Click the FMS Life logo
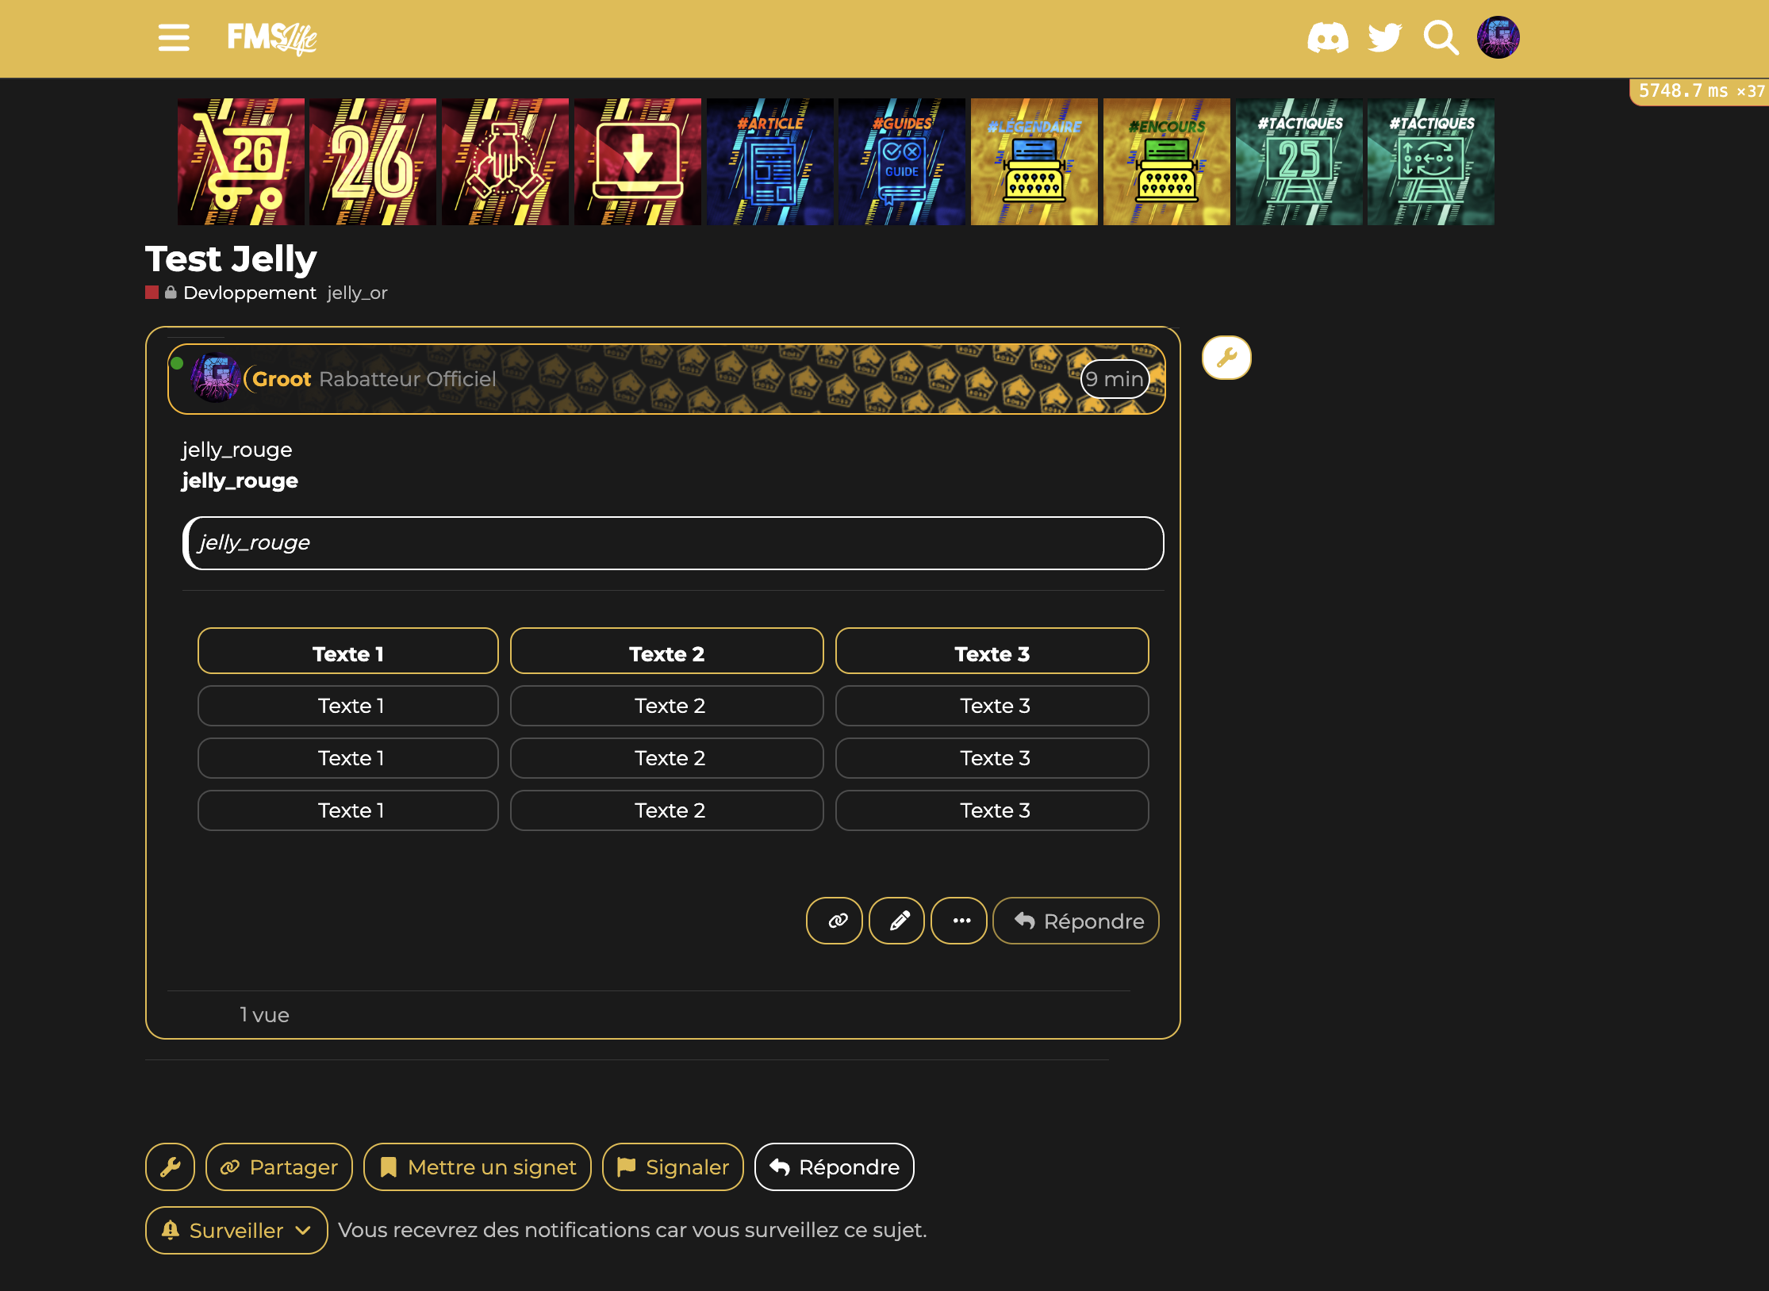The image size is (1769, 1291). tap(271, 37)
